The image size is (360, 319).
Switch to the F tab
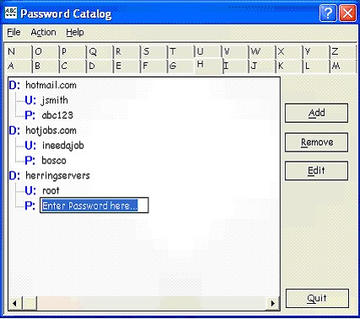coord(153,66)
